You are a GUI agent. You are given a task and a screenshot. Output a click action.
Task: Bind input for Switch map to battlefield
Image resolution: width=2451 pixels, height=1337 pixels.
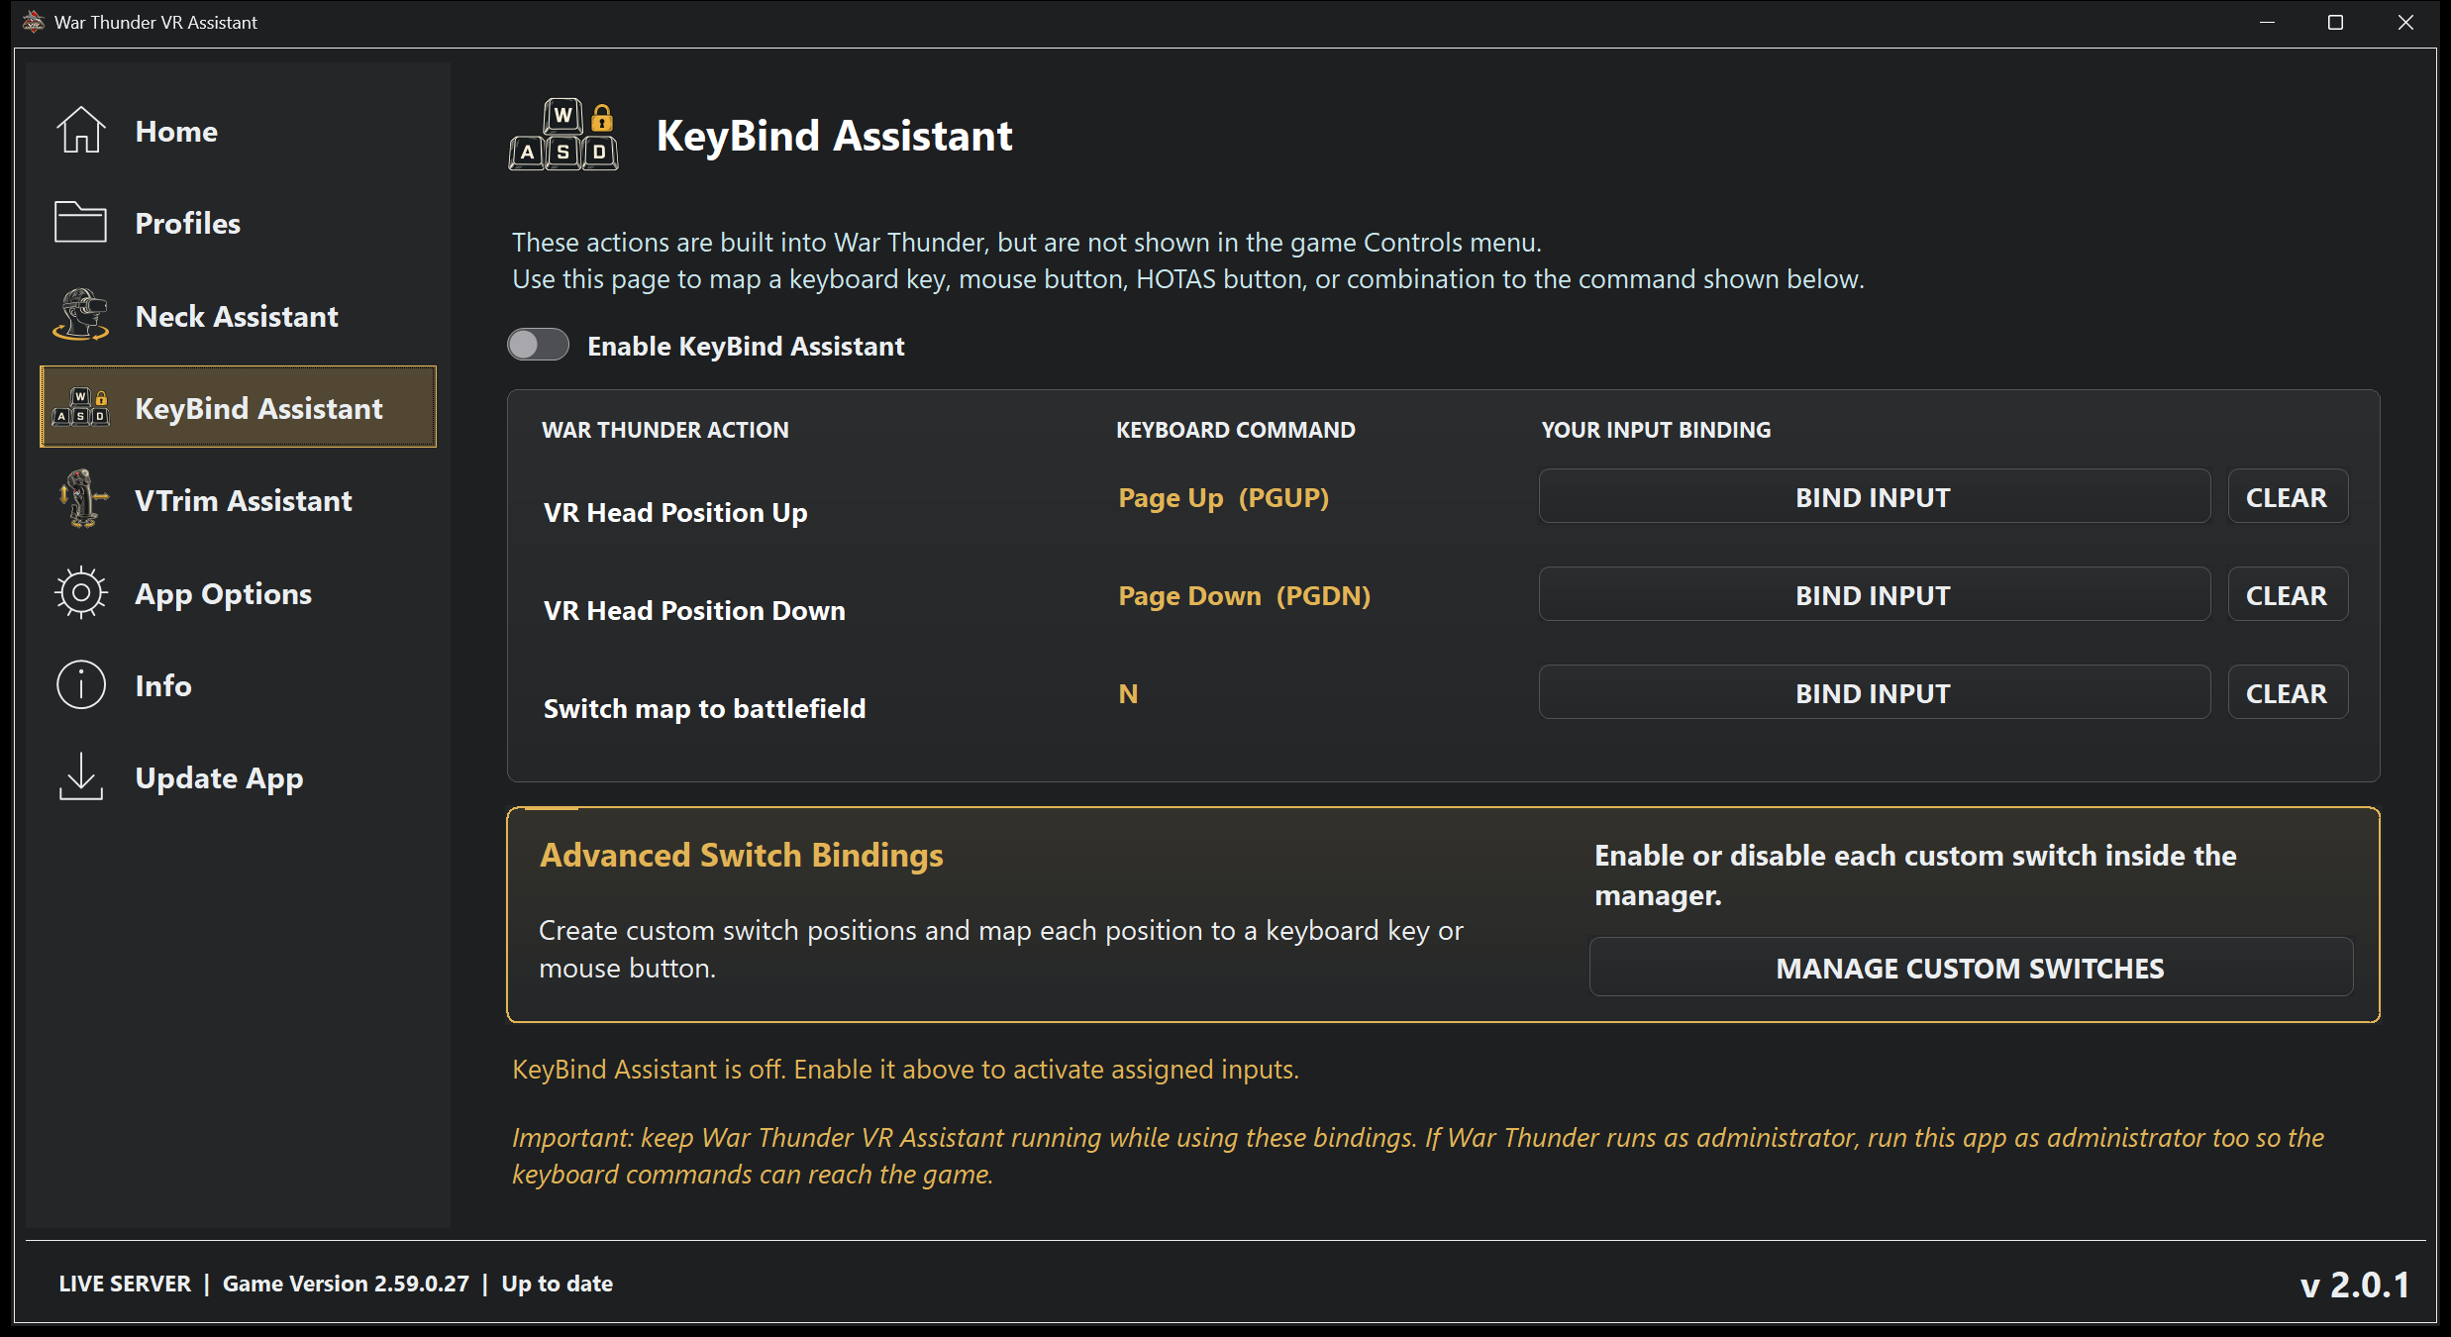point(1874,692)
